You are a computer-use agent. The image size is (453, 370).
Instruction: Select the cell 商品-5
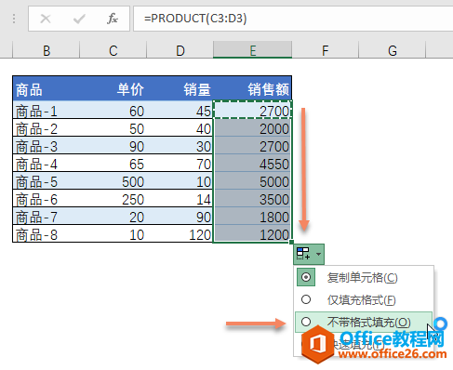pyautogui.click(x=47, y=180)
